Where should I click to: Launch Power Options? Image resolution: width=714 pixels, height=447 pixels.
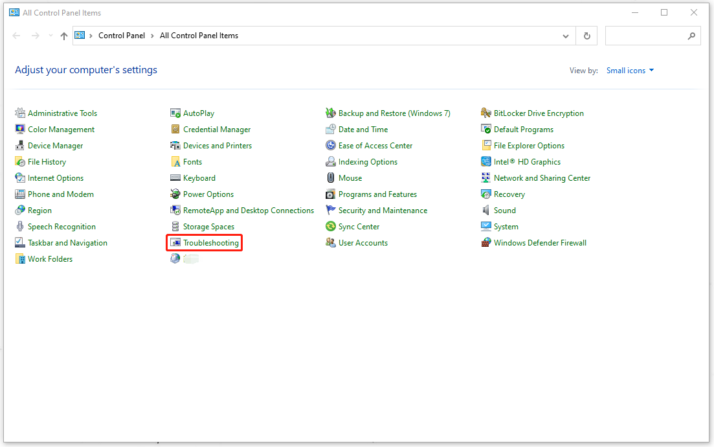point(208,194)
